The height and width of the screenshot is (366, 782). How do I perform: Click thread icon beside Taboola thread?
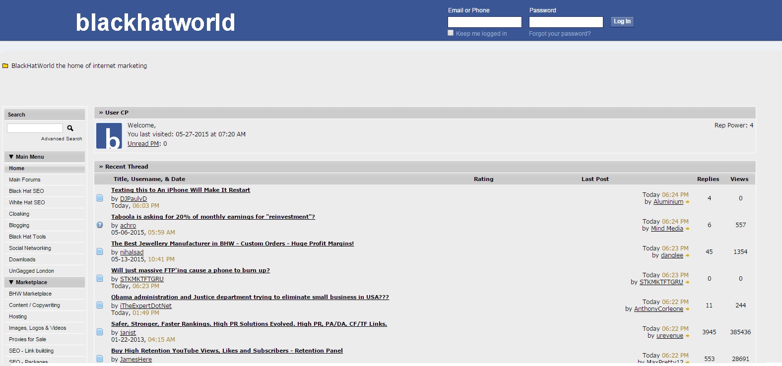click(x=100, y=225)
